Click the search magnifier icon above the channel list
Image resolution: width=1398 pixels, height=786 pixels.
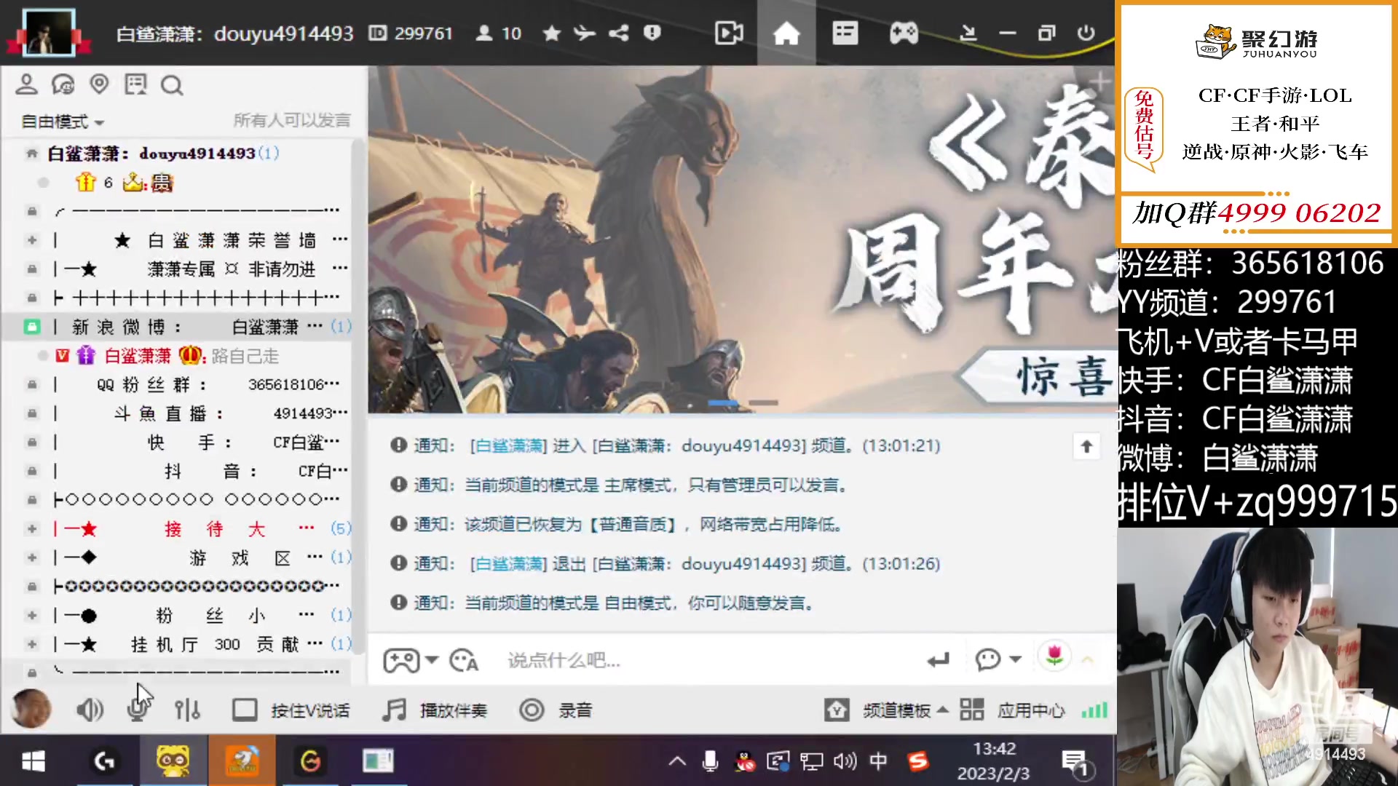(172, 85)
